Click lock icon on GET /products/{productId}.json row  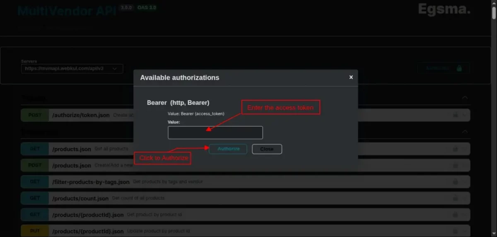pyautogui.click(x=455, y=215)
